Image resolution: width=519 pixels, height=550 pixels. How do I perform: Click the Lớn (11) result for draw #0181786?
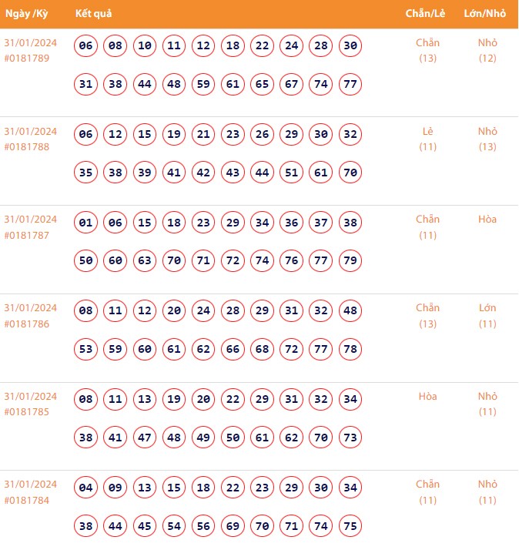(x=487, y=316)
